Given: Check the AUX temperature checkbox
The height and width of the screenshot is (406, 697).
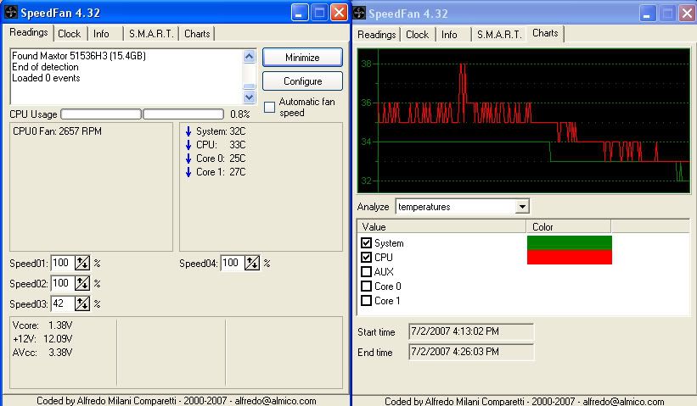Looking at the screenshot, I should point(366,271).
